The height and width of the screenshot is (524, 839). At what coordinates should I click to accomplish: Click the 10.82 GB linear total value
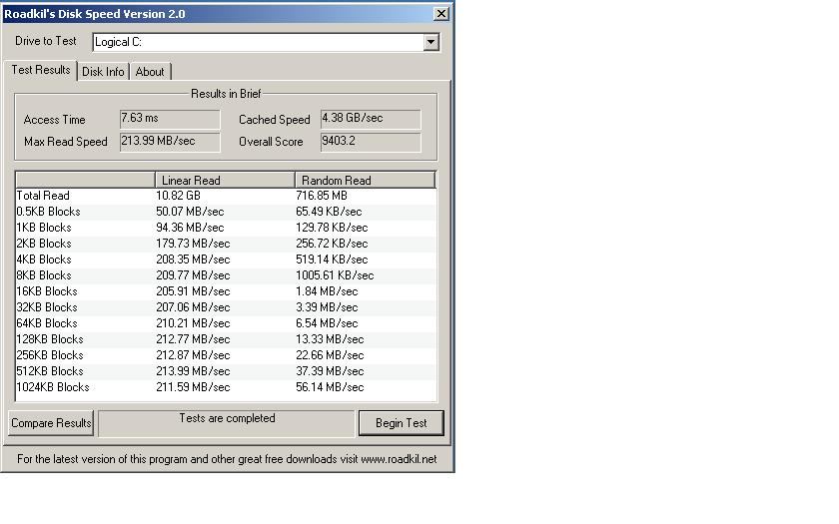click(x=178, y=196)
